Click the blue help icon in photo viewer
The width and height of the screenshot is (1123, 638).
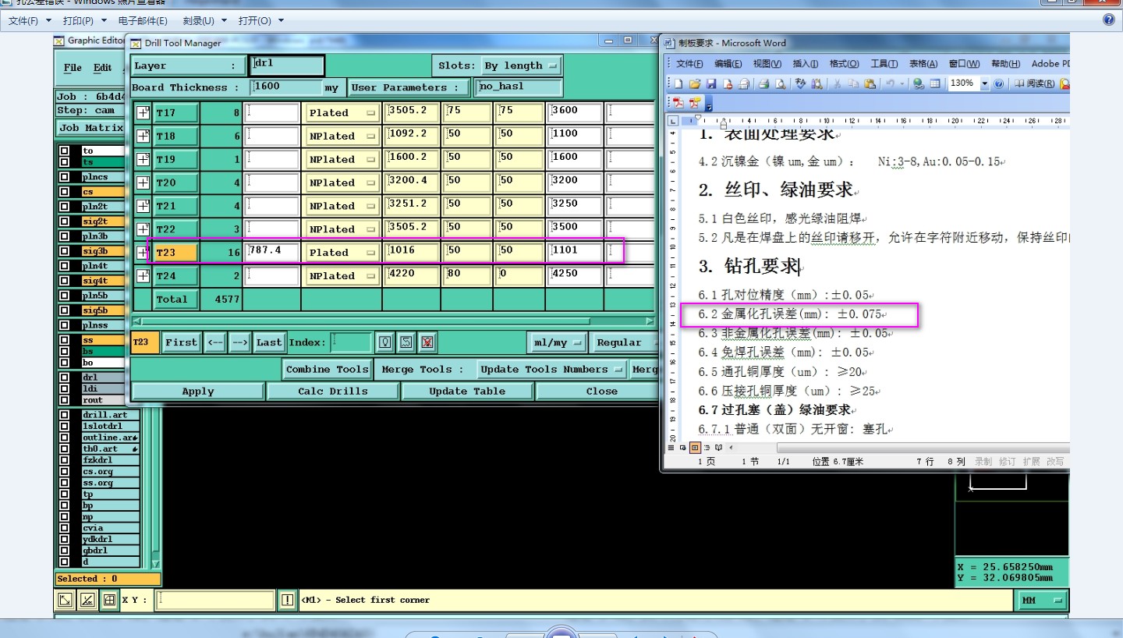pos(1109,20)
